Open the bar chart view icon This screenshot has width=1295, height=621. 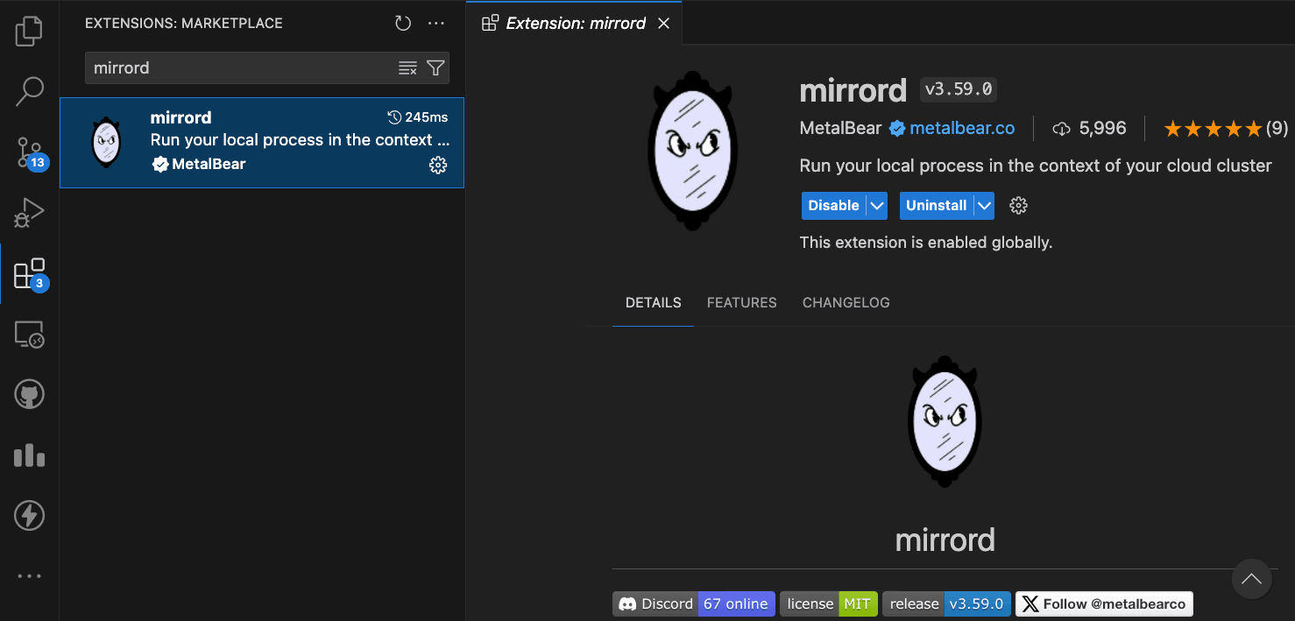(29, 455)
